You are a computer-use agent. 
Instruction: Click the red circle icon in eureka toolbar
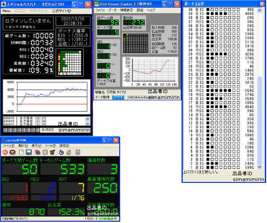point(5,152)
